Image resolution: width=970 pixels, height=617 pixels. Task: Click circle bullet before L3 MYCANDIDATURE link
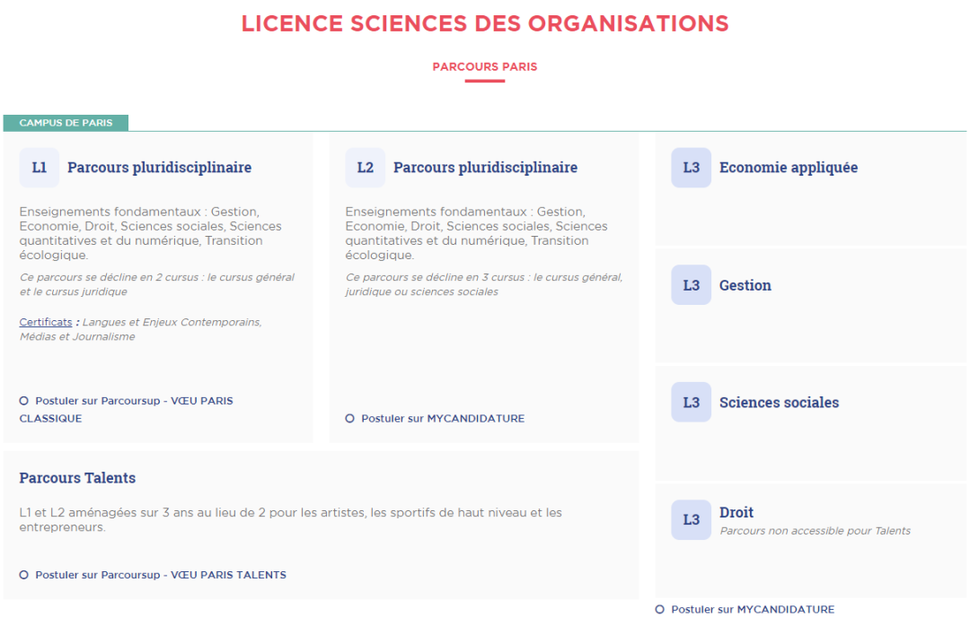tap(659, 610)
